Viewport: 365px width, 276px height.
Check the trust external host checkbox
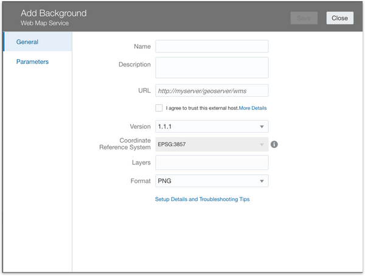pyautogui.click(x=159, y=108)
